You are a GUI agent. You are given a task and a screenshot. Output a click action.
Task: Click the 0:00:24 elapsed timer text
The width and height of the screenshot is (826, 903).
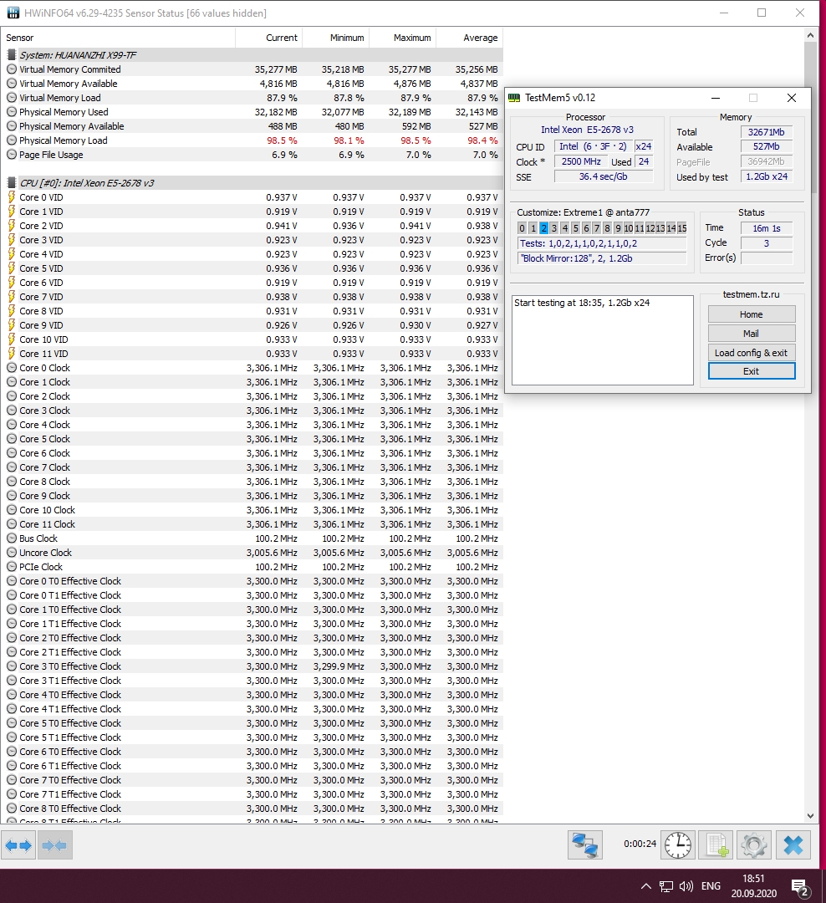[x=640, y=844]
